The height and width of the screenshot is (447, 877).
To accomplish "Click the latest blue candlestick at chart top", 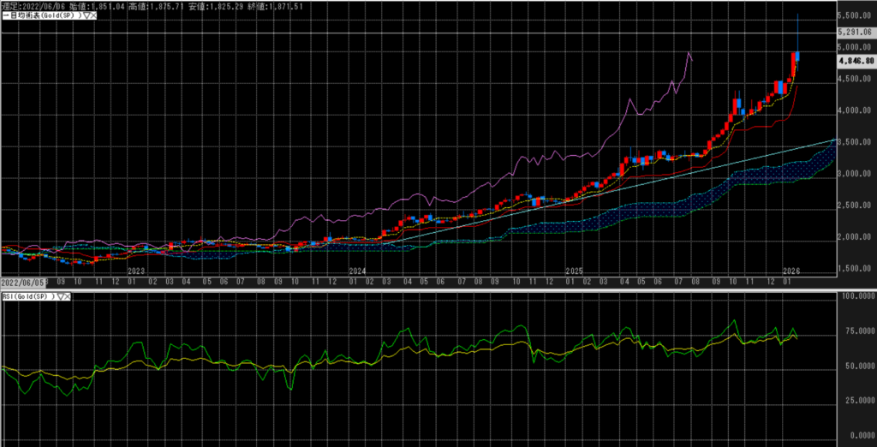I will 798,57.
